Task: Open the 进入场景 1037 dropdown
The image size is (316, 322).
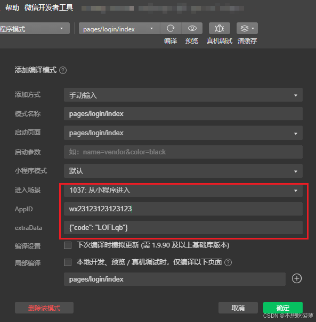Action: 183,191
